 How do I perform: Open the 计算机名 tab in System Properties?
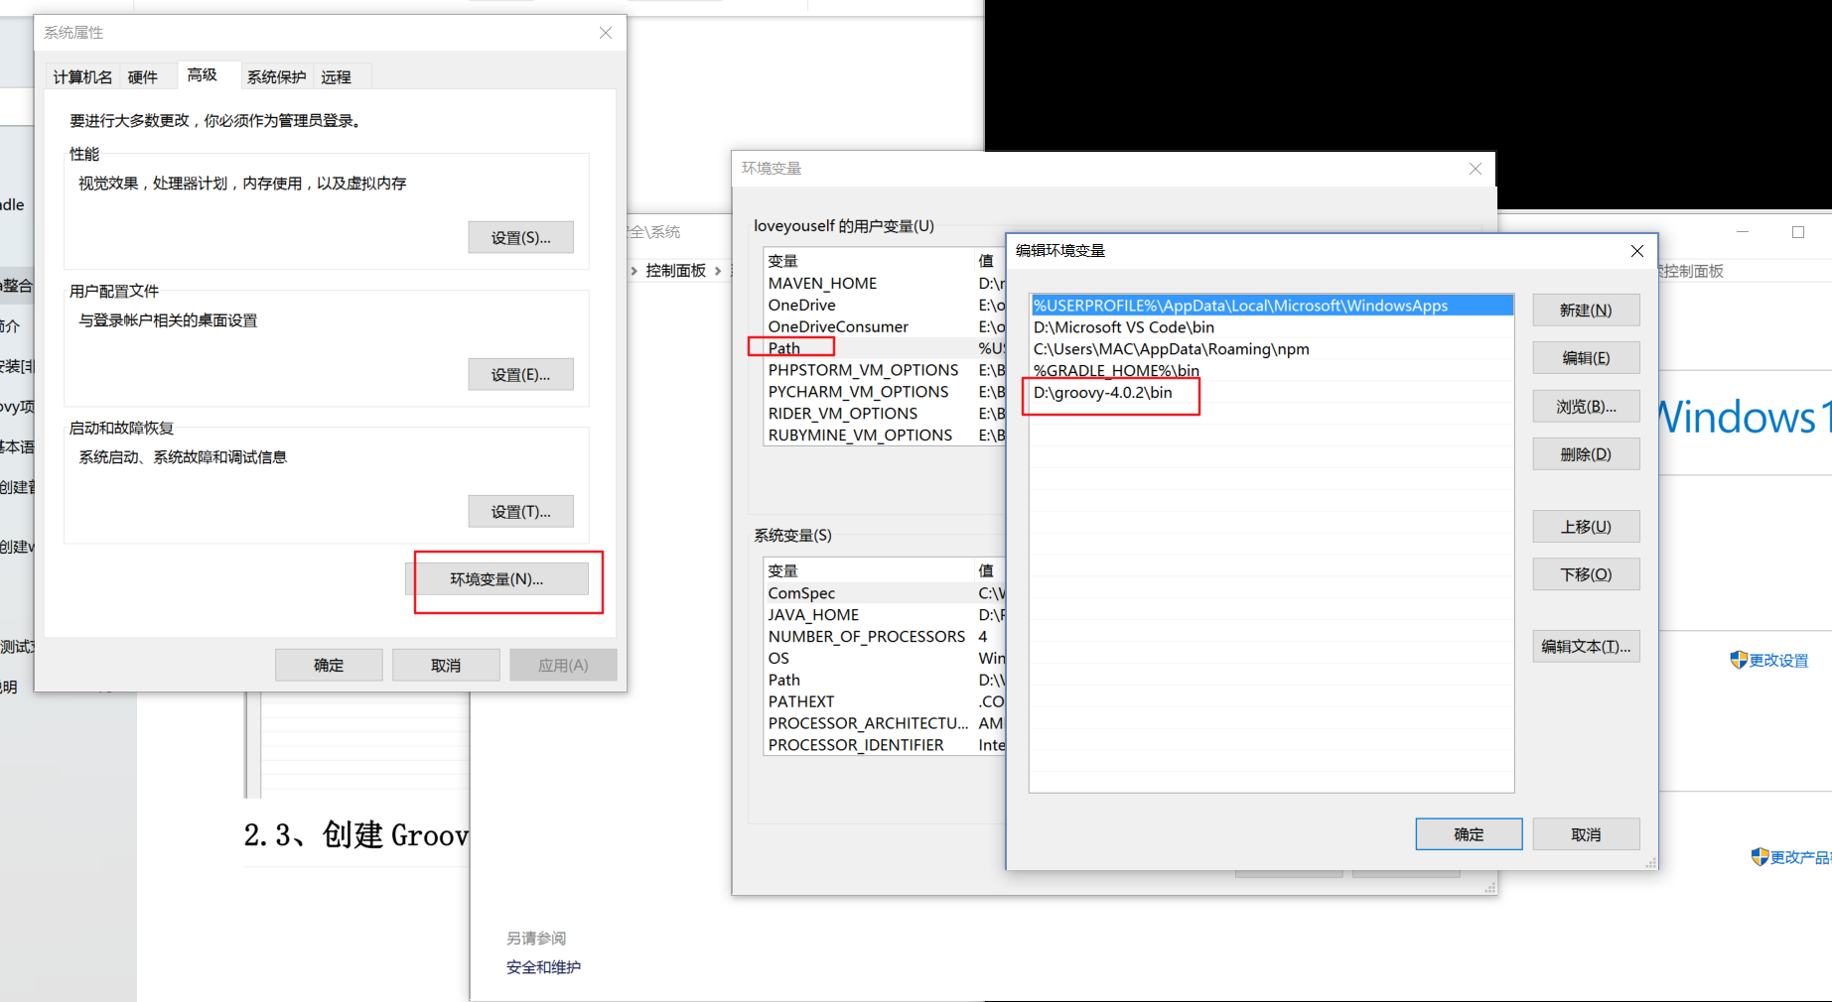pyautogui.click(x=82, y=77)
